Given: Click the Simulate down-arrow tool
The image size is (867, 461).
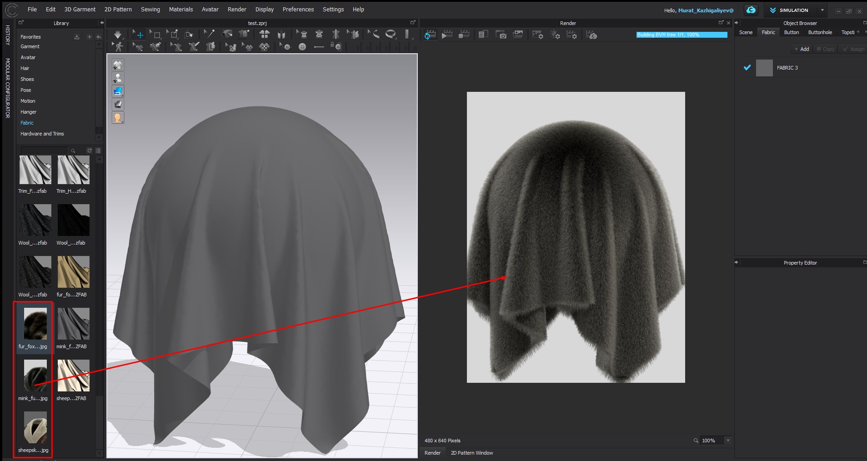Looking at the screenshot, I should 118,35.
